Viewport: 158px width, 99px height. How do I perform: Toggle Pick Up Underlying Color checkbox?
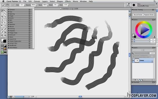pos(133,57)
